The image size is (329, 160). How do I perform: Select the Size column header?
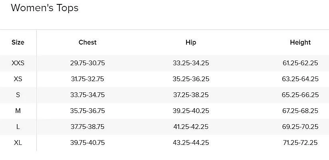tap(18, 42)
